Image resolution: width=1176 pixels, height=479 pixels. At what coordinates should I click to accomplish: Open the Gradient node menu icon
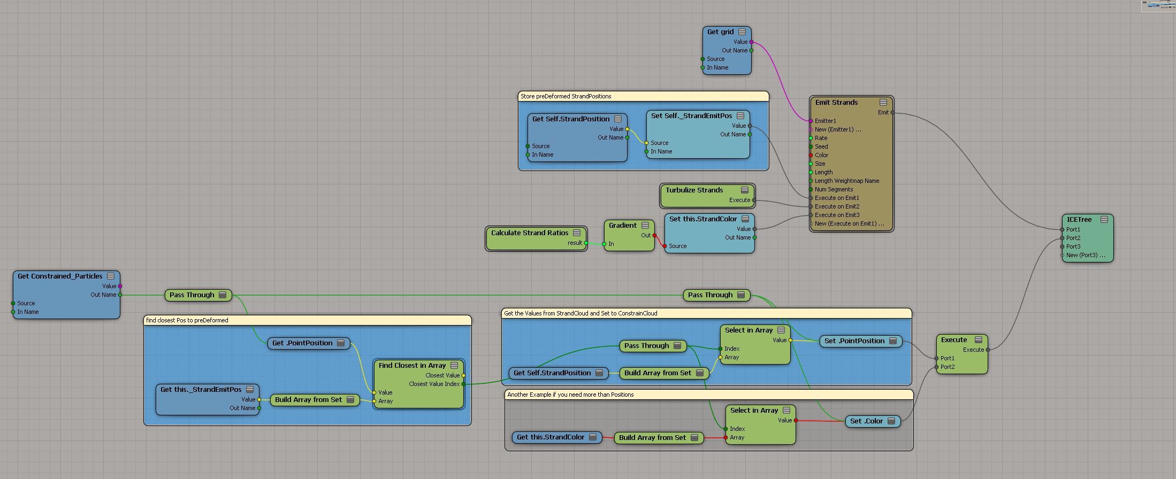(x=645, y=226)
